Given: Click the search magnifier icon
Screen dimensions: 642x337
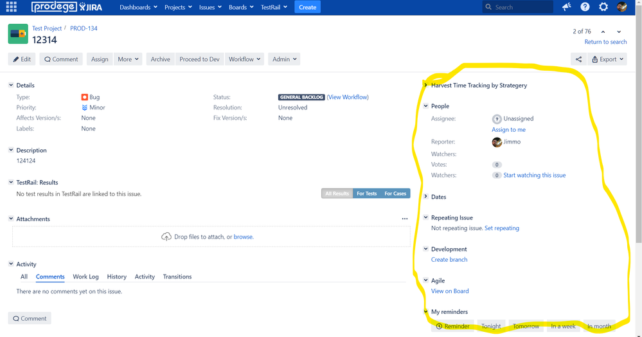Looking at the screenshot, I should pos(488,7).
